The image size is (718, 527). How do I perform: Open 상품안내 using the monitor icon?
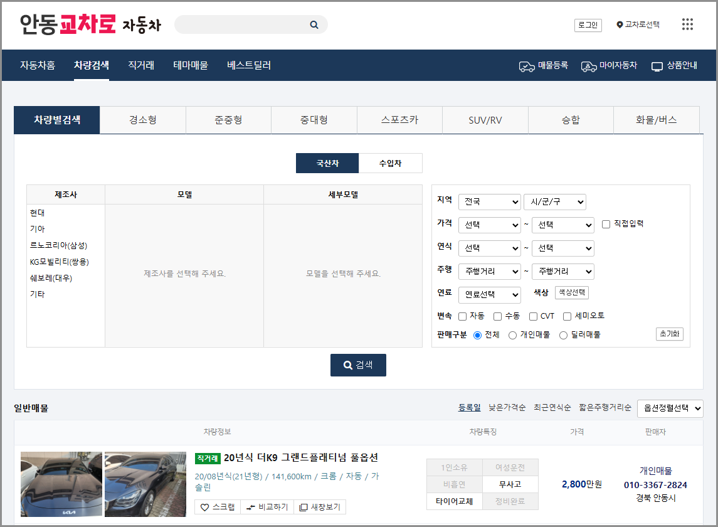pos(656,65)
